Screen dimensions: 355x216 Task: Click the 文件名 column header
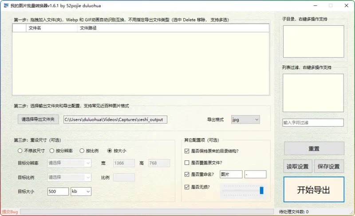(x=35, y=28)
